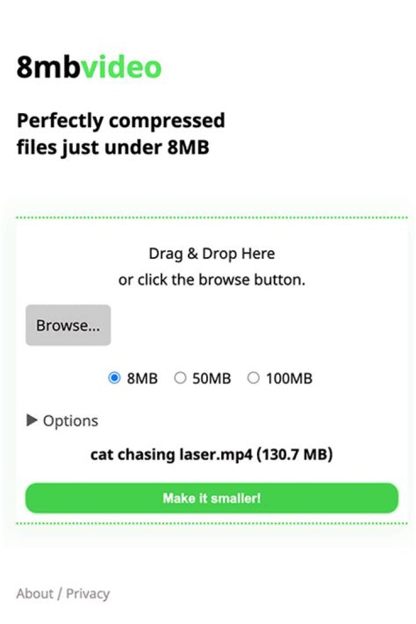
Task: Click the 8mbvideo logo
Action: click(90, 66)
